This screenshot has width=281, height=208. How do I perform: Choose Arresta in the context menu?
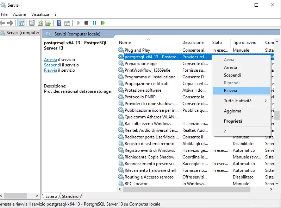241,67
